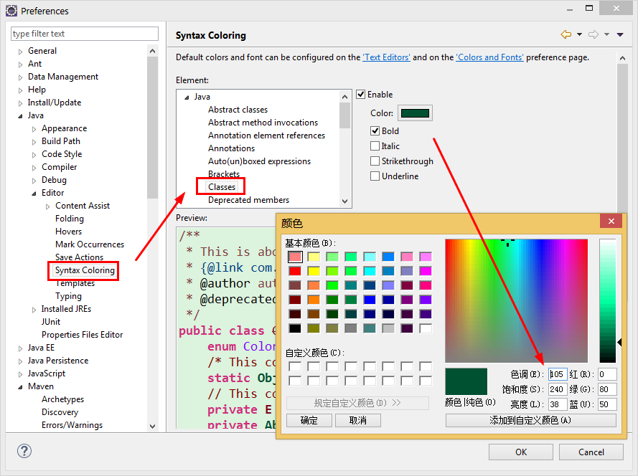This screenshot has height=476, width=638.
Task: Pick the white basic color swatch
Action: (426, 328)
